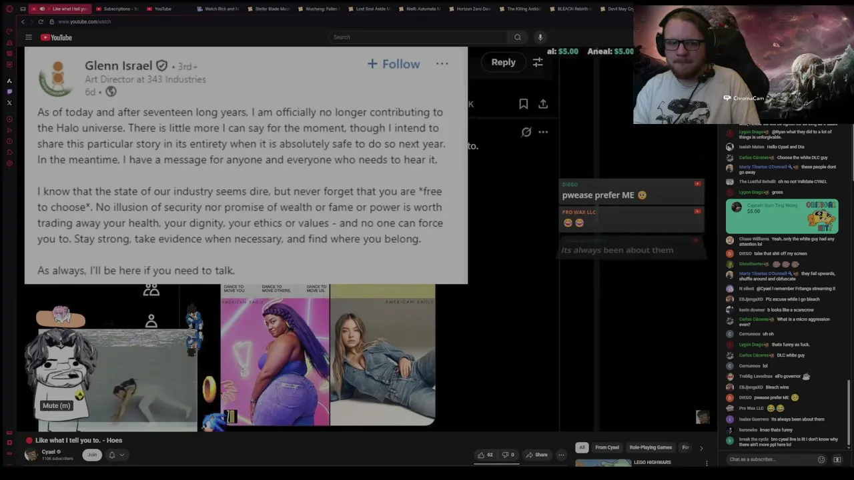854x480 pixels.
Task: Select the 'All' category chip
Action: (x=582, y=447)
